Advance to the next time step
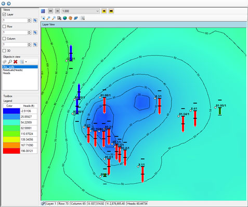This screenshot has width=248, height=207. (104, 11)
